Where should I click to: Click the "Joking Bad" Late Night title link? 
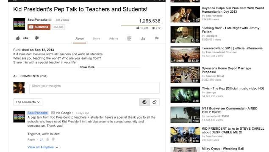[x=230, y=30]
